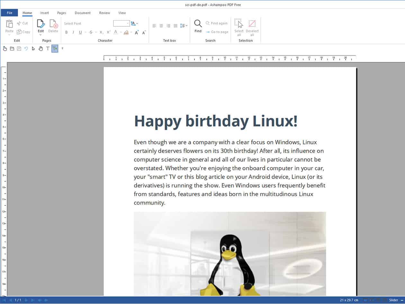The height and width of the screenshot is (304, 405).
Task: Toggle bold formatting
Action: coord(67,32)
